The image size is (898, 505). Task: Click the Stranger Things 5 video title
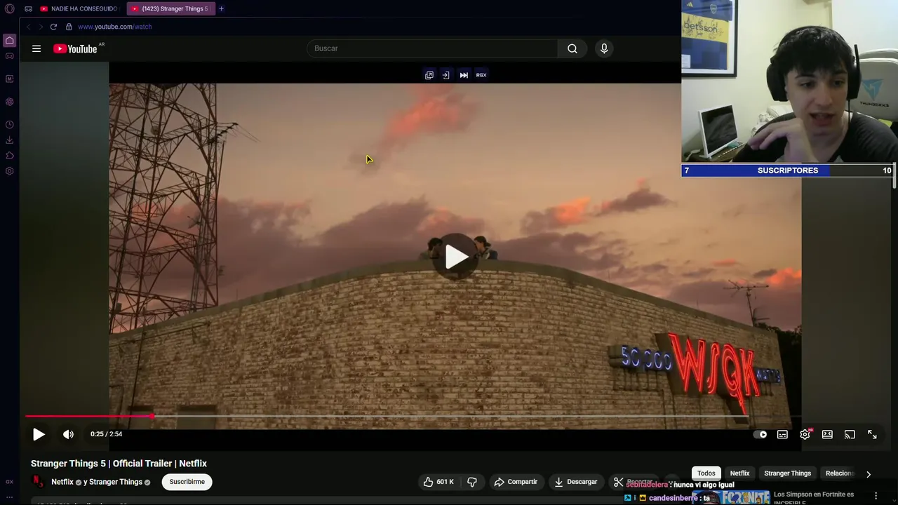(119, 464)
